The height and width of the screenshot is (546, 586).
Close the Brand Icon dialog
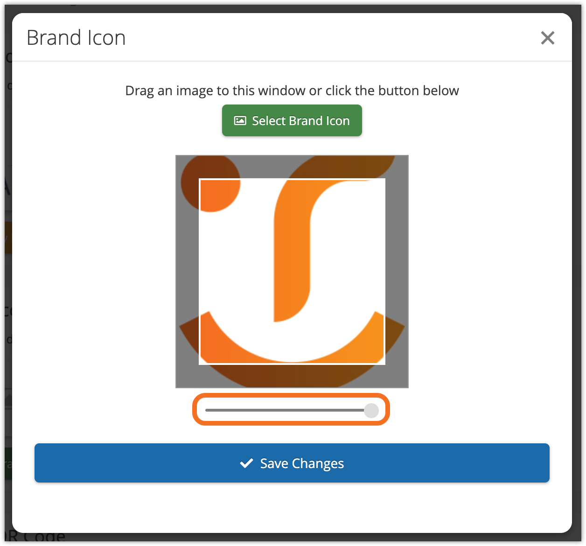click(x=547, y=38)
